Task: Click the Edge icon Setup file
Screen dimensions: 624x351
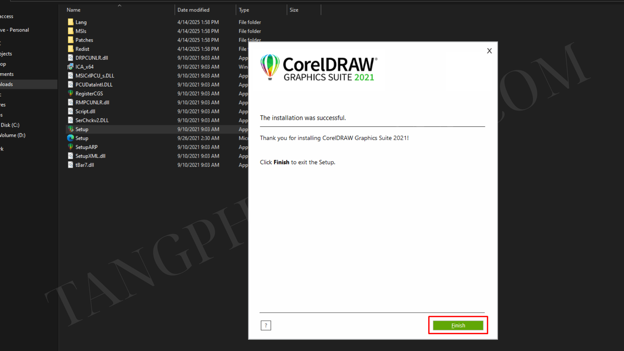Action: [x=71, y=138]
